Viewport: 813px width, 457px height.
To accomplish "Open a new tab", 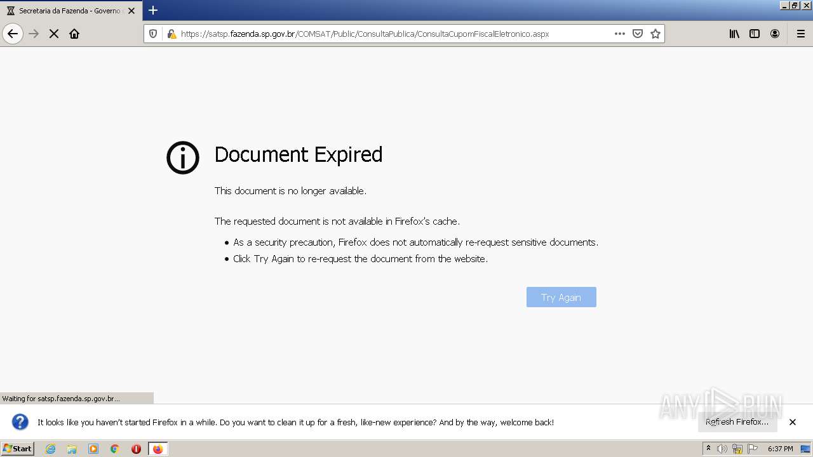I will [x=153, y=10].
